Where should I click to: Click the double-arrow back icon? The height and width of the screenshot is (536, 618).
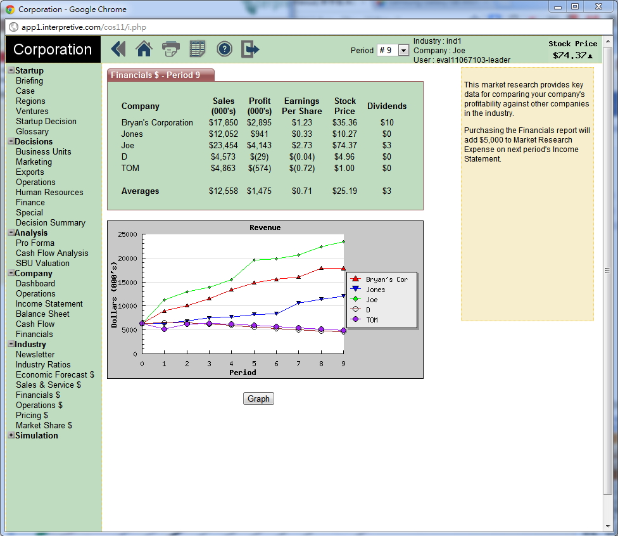coord(118,49)
